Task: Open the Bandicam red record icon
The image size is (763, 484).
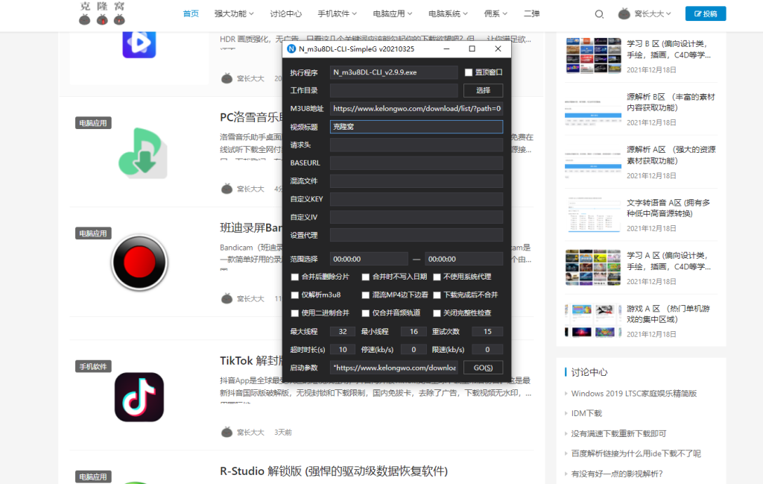Action: [x=139, y=263]
